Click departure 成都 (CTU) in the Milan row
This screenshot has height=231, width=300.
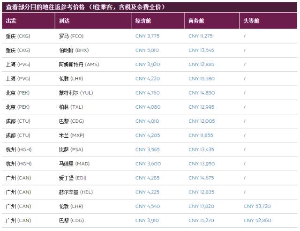point(18,135)
